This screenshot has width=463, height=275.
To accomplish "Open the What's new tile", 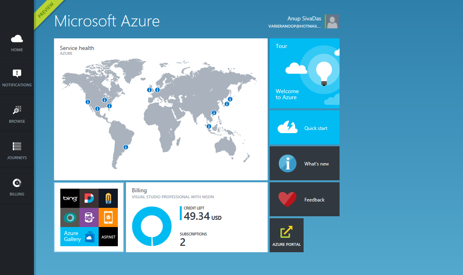I will (x=304, y=163).
